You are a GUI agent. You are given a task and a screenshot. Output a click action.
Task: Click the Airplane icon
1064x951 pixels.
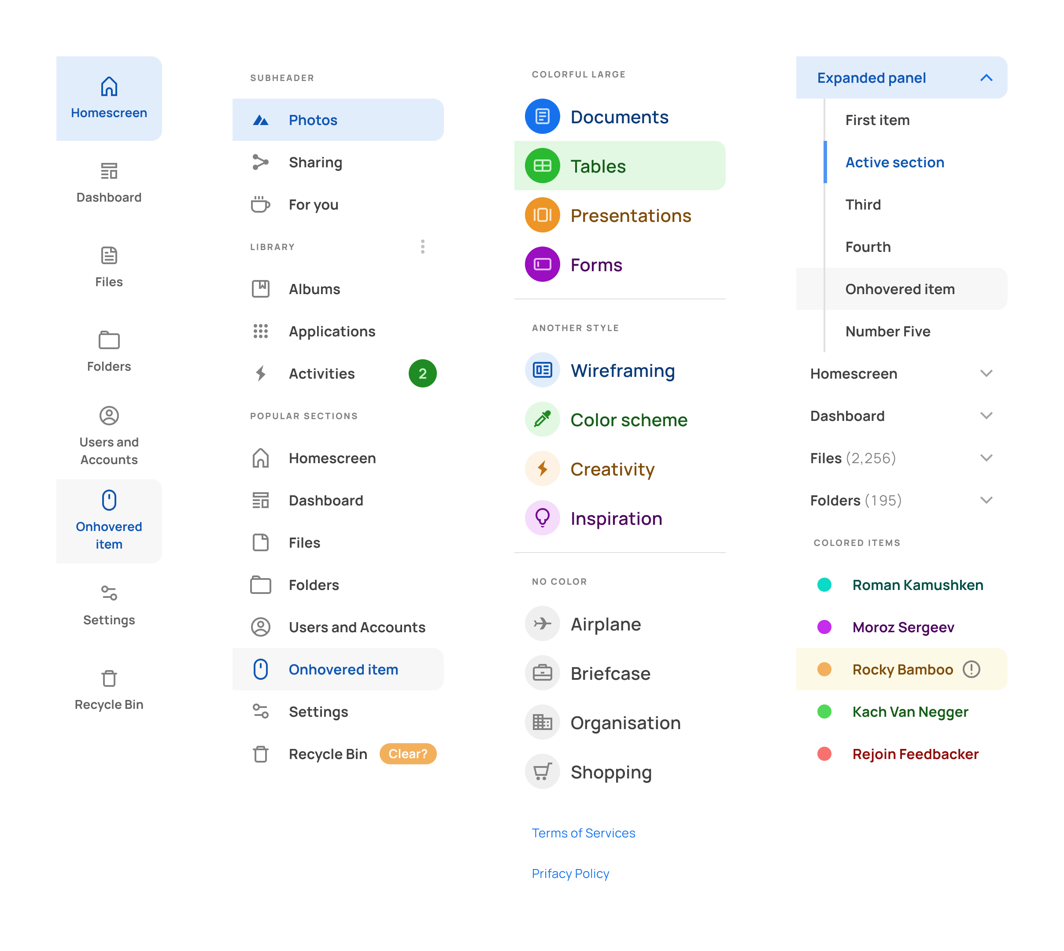(543, 623)
